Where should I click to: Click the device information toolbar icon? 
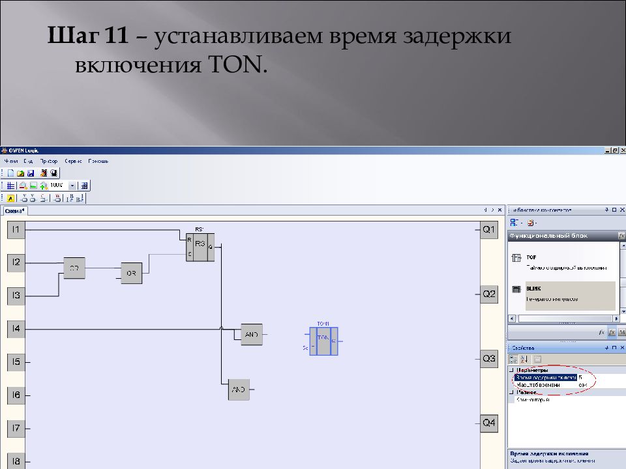(x=53, y=173)
